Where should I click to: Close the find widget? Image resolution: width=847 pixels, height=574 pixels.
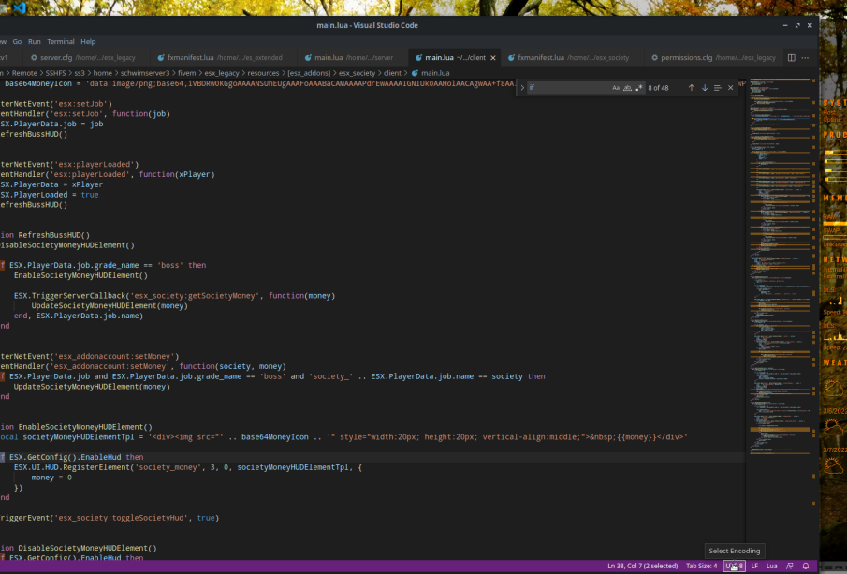[730, 87]
